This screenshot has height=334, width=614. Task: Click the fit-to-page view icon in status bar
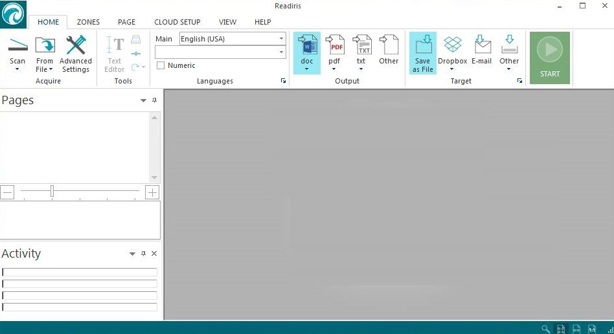[x=561, y=329]
